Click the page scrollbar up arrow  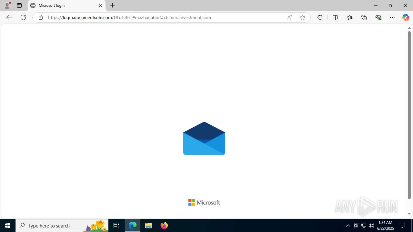click(x=409, y=28)
